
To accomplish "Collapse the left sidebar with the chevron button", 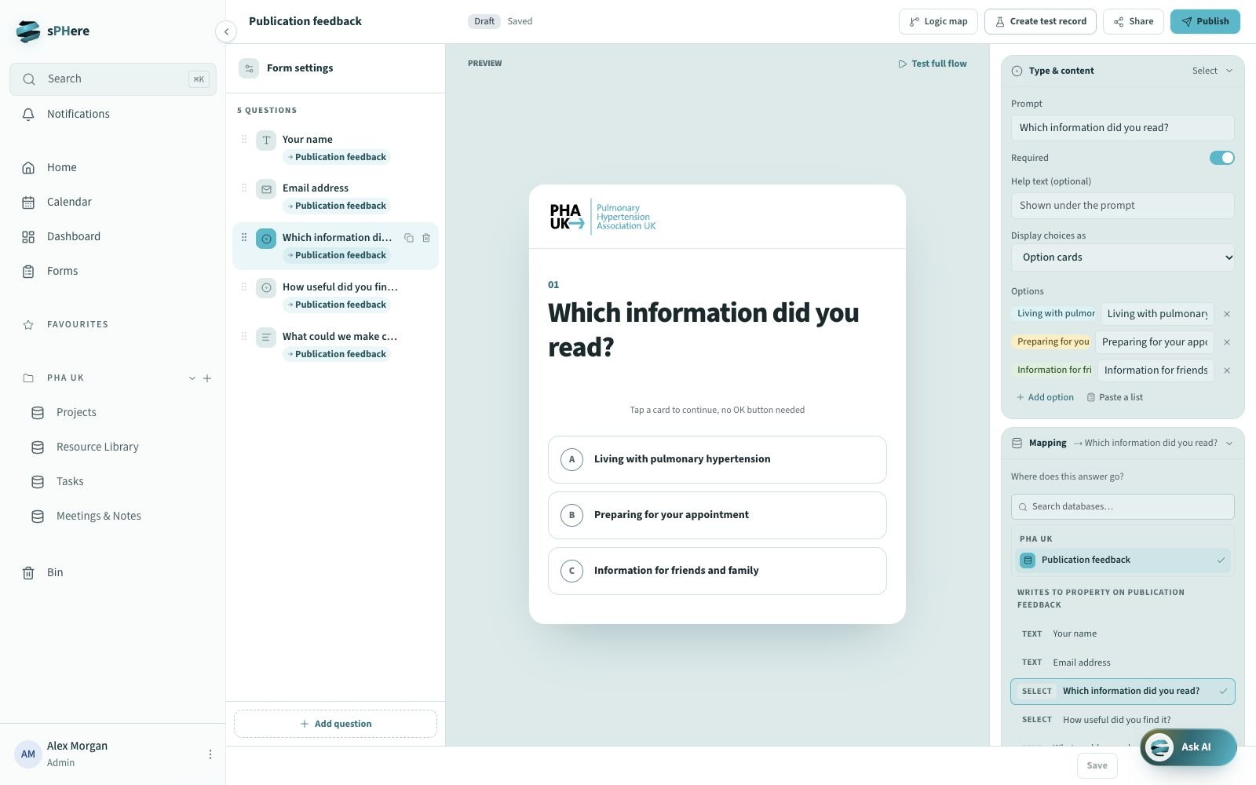I will 226,31.
